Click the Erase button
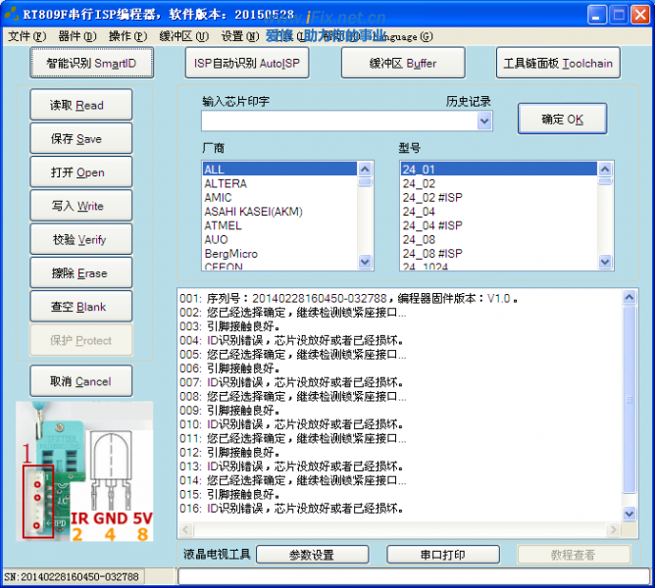This screenshot has width=655, height=588. point(78,273)
